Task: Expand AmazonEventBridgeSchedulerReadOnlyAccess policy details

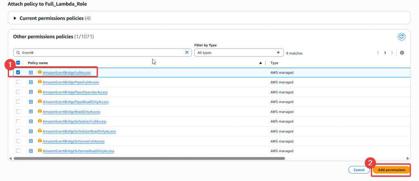Action: click(31, 131)
